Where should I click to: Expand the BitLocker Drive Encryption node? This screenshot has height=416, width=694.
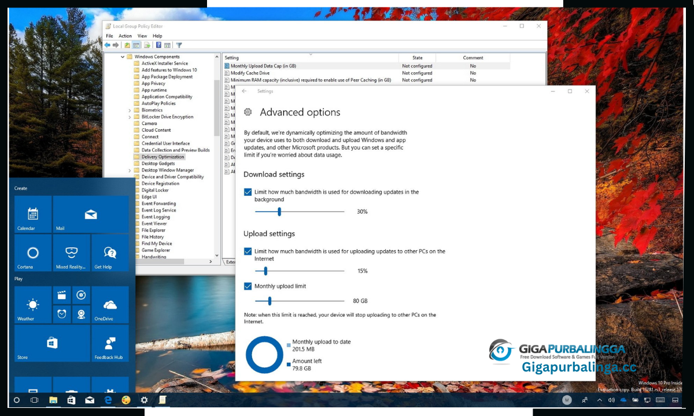(x=130, y=117)
